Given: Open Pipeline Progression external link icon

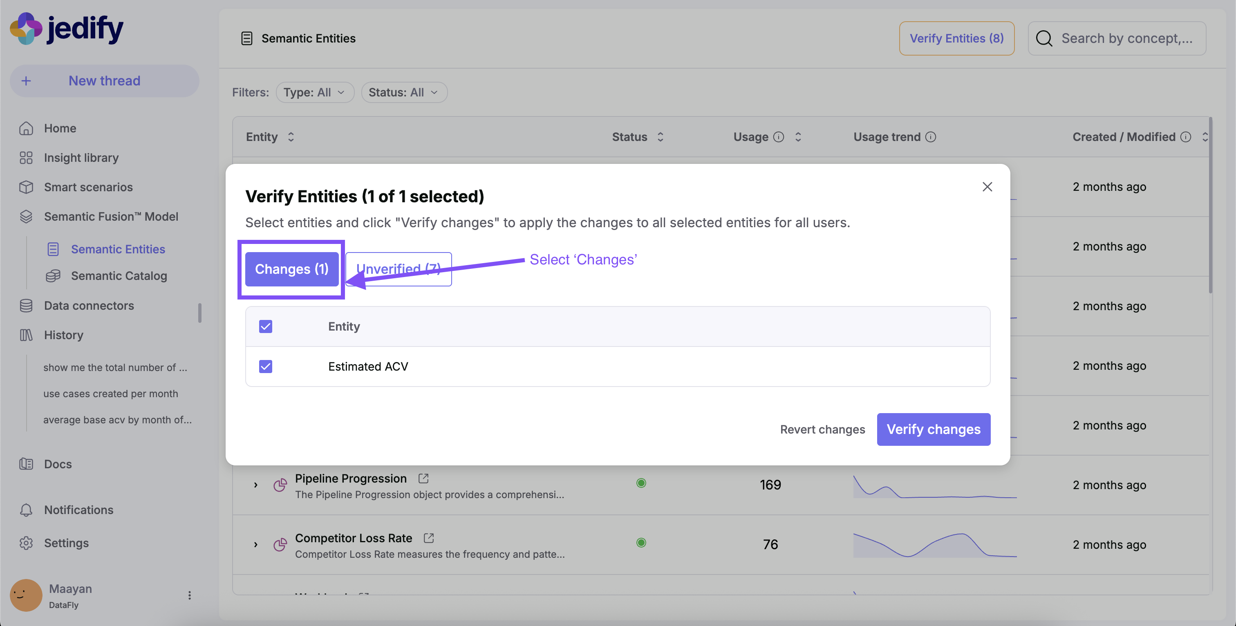Looking at the screenshot, I should coord(423,478).
